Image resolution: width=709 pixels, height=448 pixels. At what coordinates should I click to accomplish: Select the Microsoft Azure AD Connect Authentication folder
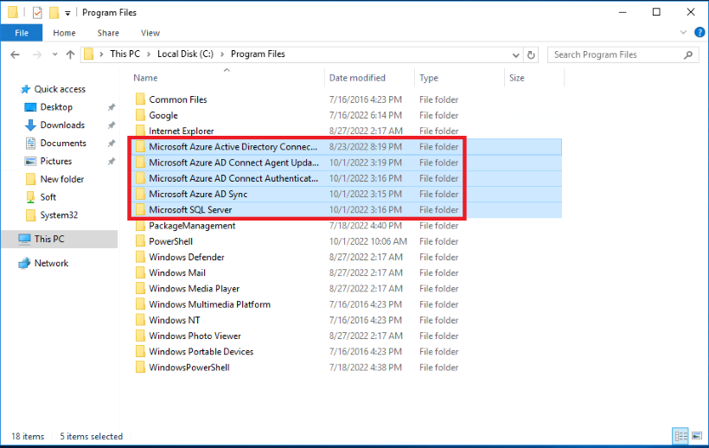pyautogui.click(x=346, y=178)
